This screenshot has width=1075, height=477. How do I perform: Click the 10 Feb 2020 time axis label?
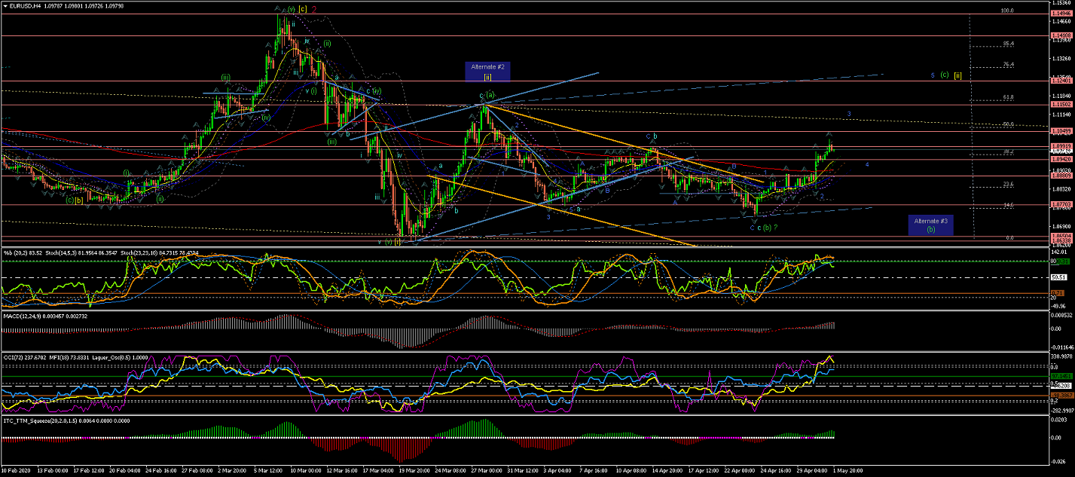(17, 471)
